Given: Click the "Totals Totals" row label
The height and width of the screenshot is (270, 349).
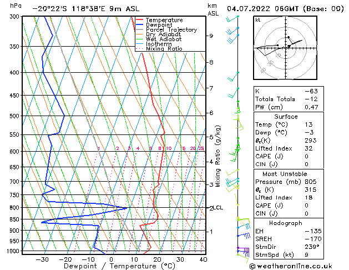Looking at the screenshot, I should 275,99.
